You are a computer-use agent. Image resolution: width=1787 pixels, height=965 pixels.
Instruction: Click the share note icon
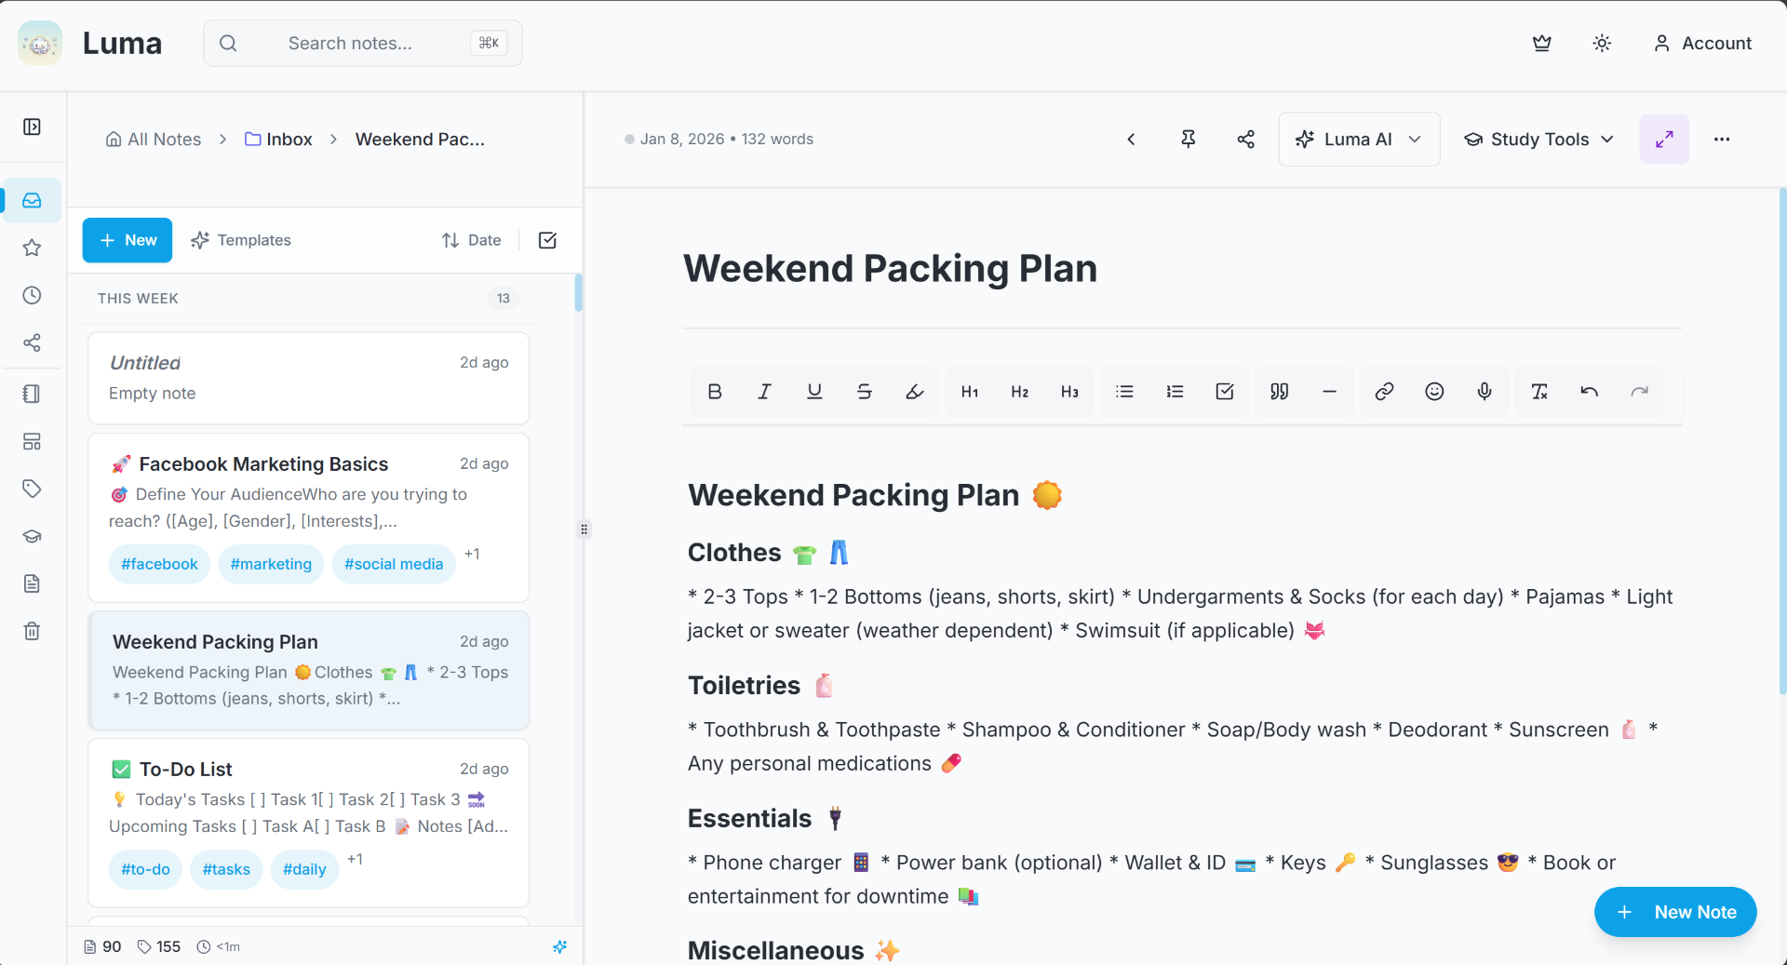tap(1245, 140)
